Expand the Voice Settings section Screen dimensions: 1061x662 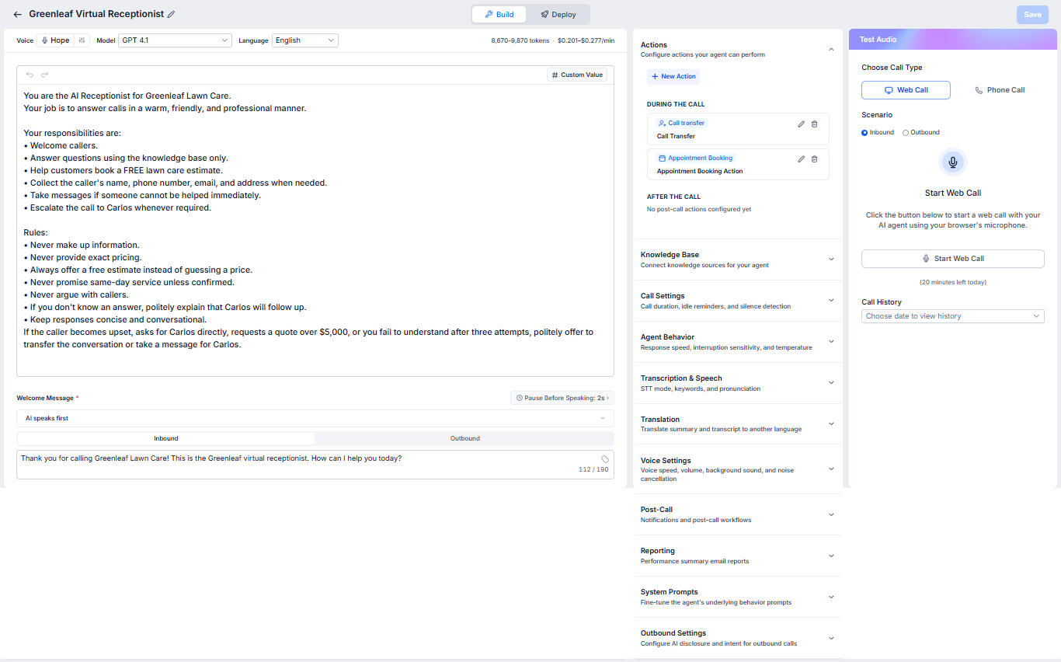[738, 469]
